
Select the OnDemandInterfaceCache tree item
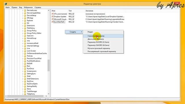(37, 53)
